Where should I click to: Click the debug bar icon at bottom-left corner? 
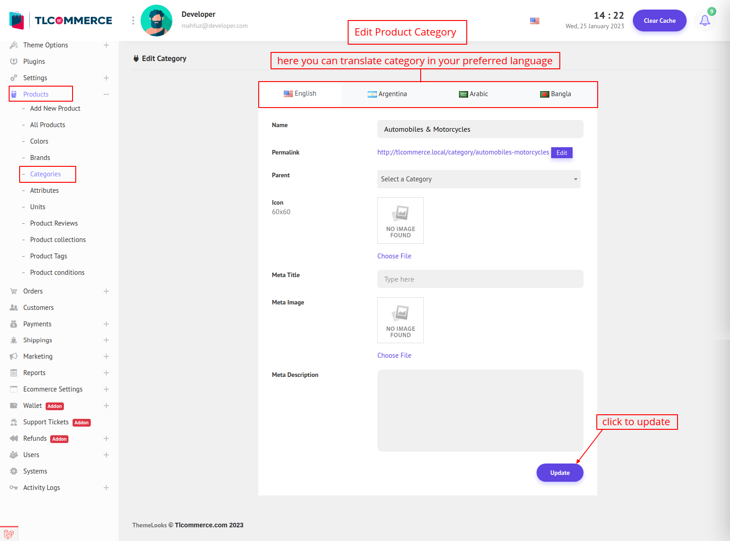click(9, 534)
